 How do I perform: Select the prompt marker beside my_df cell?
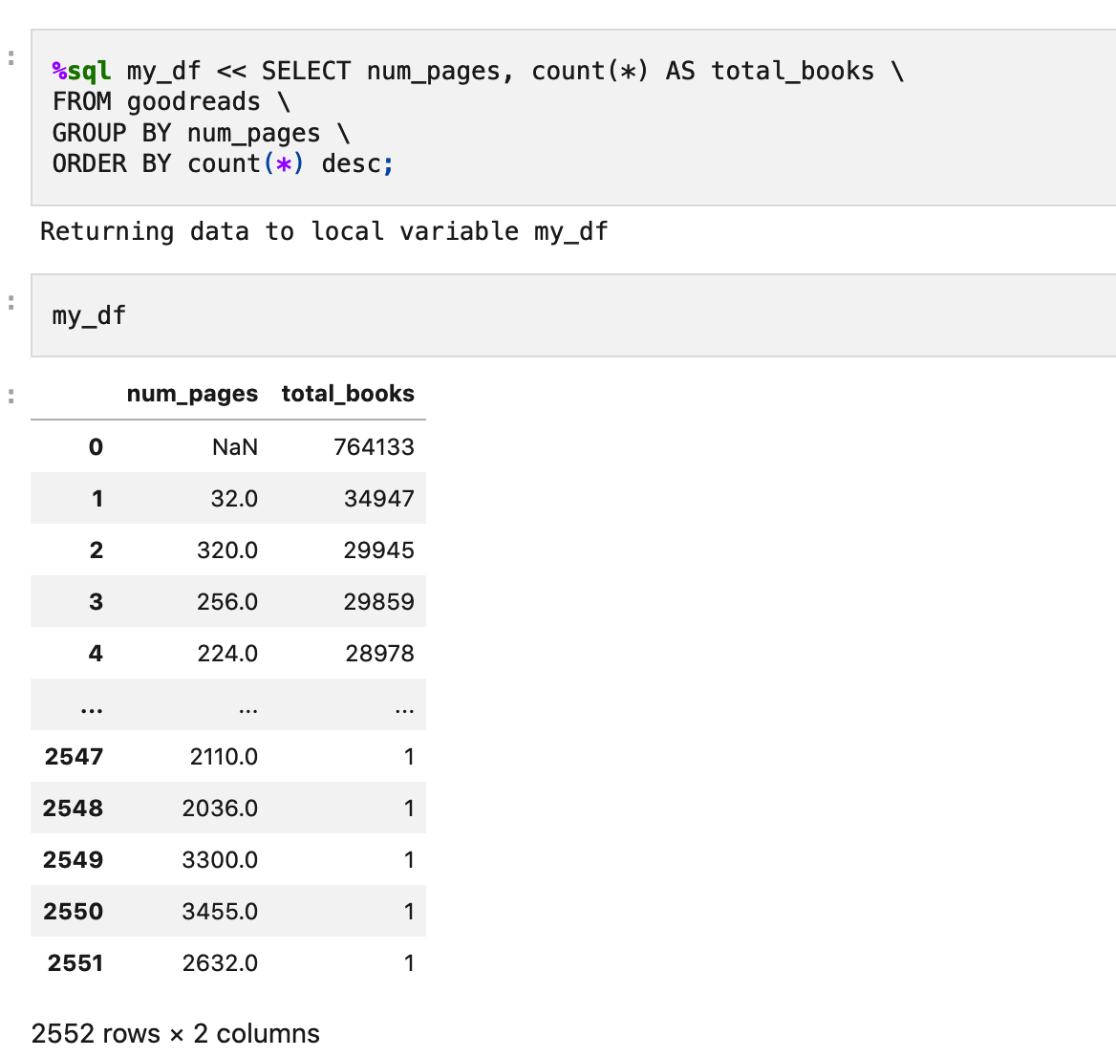click(x=11, y=303)
